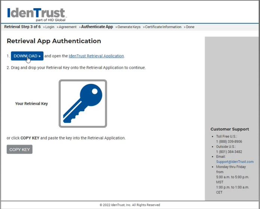The image size is (260, 209).
Task: Click the 2022 IdenTrust copyright footer text
Action: (130, 205)
